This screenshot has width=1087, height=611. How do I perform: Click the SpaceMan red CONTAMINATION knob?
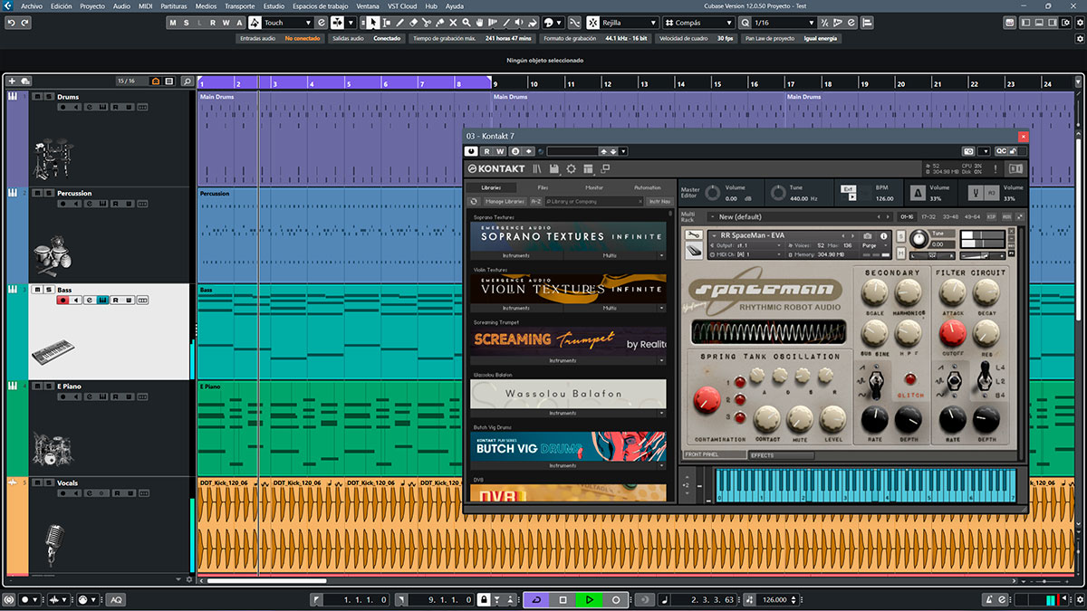[x=707, y=399]
